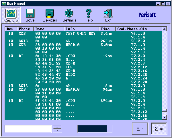Click data row 43 44 2d 42

48,71
